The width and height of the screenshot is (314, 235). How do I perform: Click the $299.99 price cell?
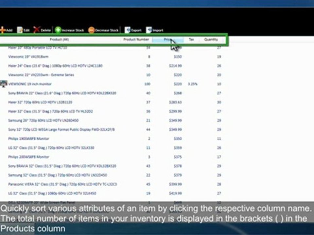[x=175, y=111]
